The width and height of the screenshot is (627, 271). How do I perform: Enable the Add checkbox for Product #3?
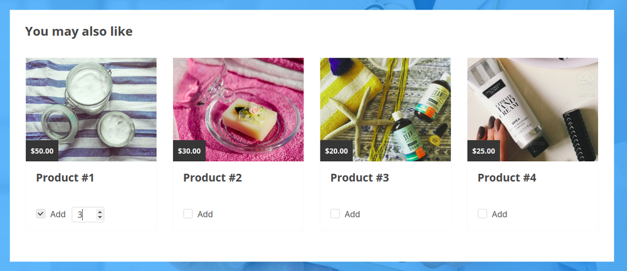pos(335,214)
